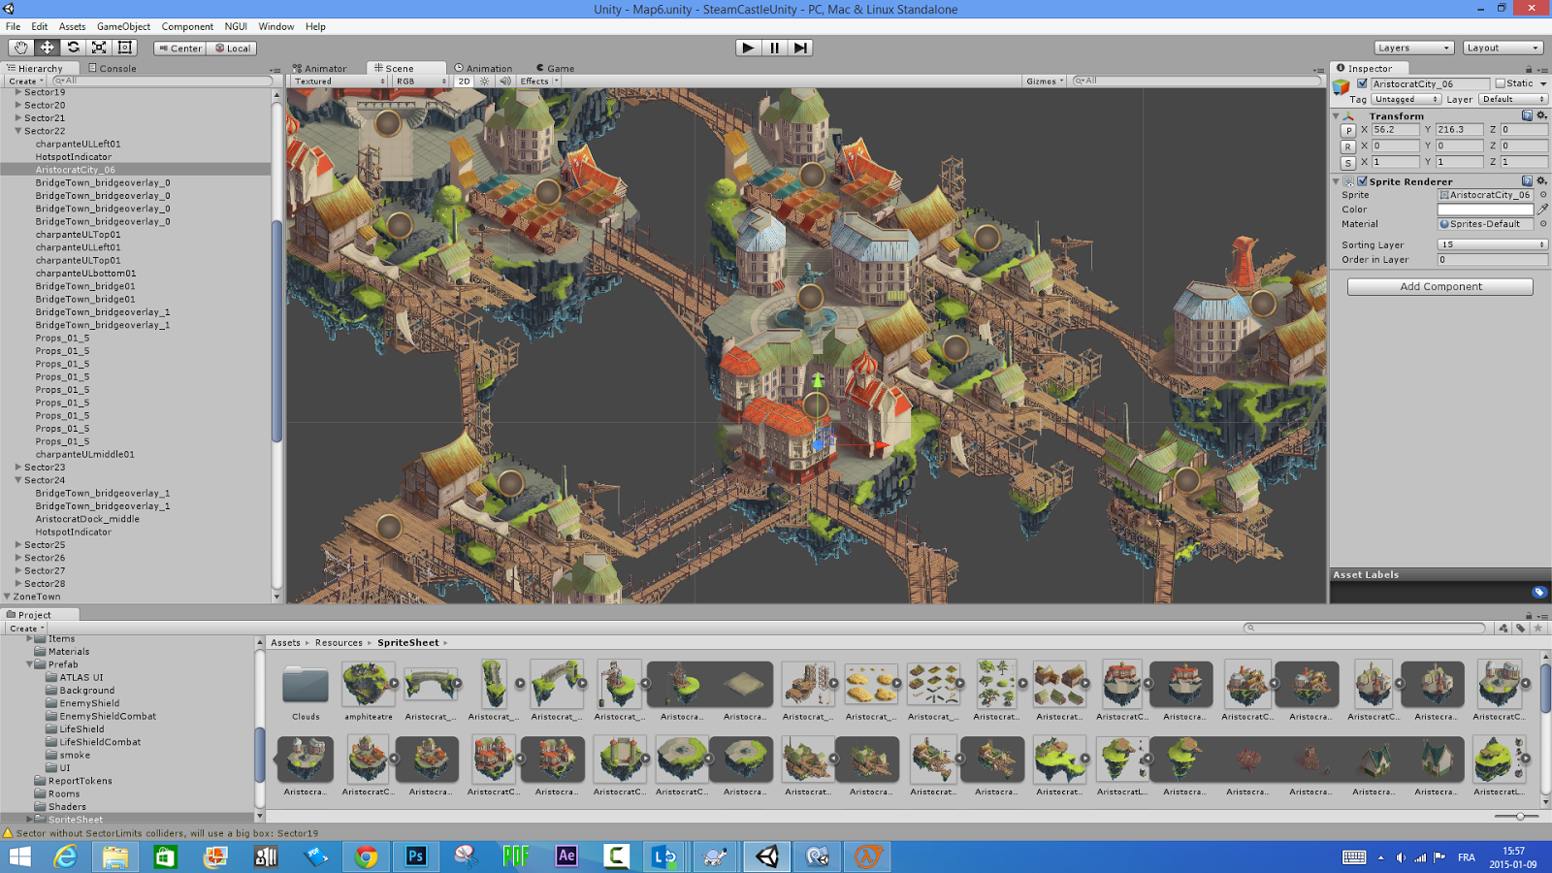Open the Hierarchy Create menu button
Viewport: 1552px width, 873px height.
pyautogui.click(x=26, y=81)
